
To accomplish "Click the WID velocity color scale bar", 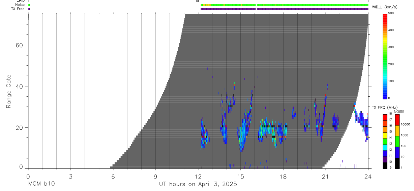I will (385, 56).
